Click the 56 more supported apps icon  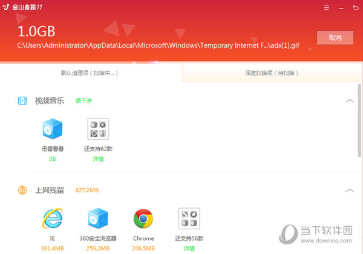pos(189,218)
